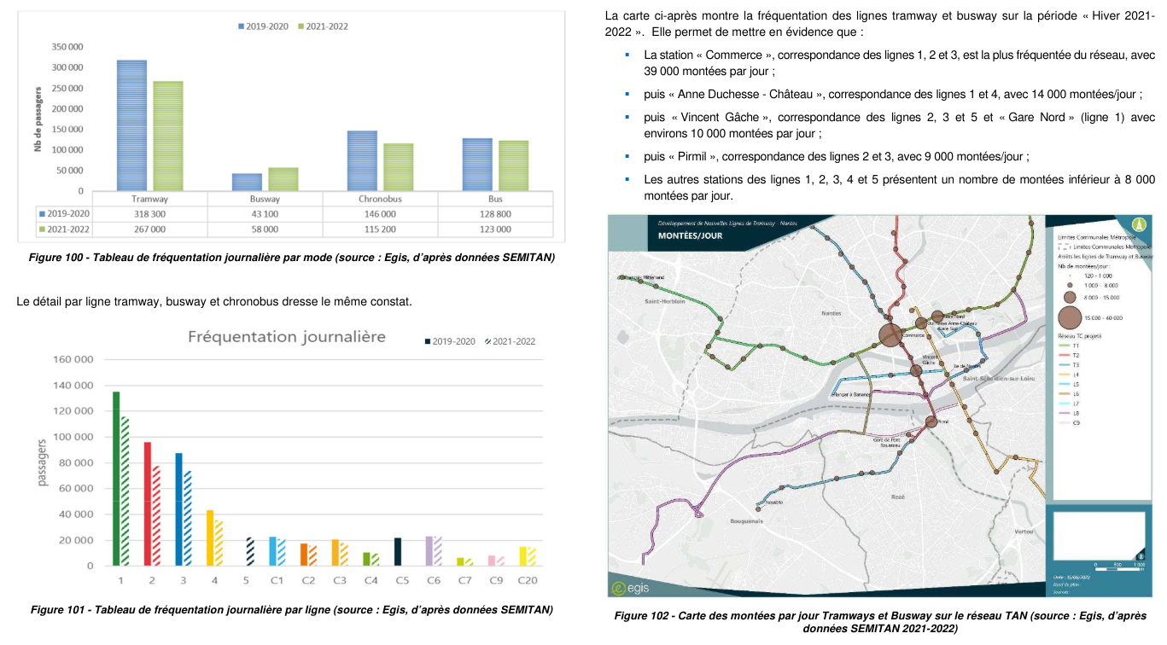1167x645 pixels.
Task: Click the bullet about Pirmil station
Action: click(x=837, y=156)
